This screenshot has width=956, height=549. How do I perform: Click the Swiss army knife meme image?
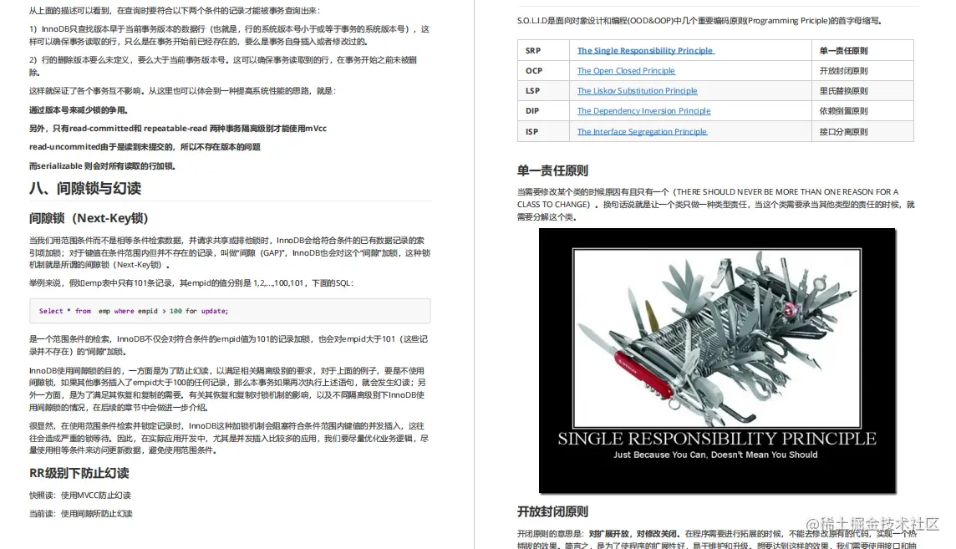point(717,361)
